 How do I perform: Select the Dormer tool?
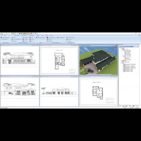point(50,39)
